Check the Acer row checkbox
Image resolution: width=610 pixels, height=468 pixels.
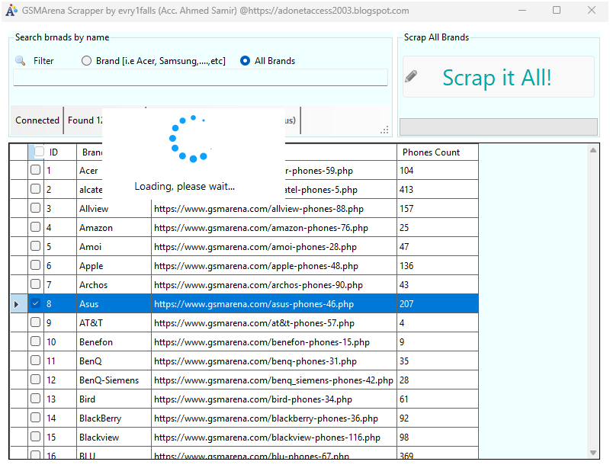(35, 170)
